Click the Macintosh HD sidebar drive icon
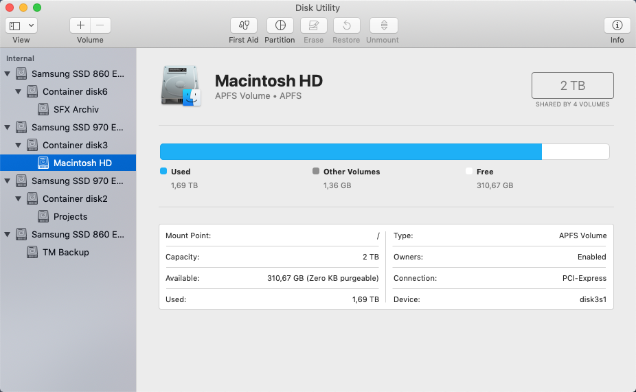This screenshot has height=392, width=636. coord(43,163)
